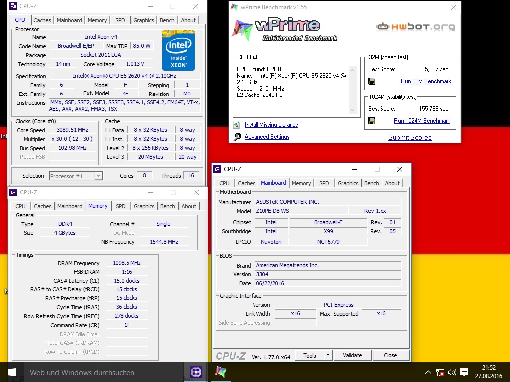Select Graphics tab in CPU-Z Memory window
Viewport: 510px width, 382px height.
[144, 206]
